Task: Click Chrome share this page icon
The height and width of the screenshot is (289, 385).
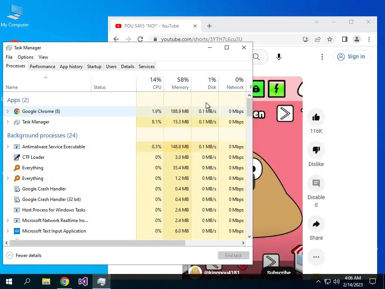Action: click(318, 39)
